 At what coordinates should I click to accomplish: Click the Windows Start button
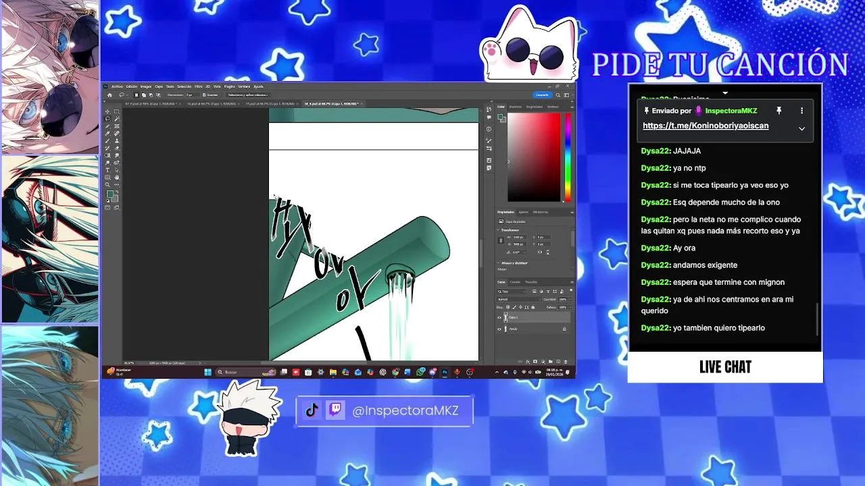pos(207,372)
